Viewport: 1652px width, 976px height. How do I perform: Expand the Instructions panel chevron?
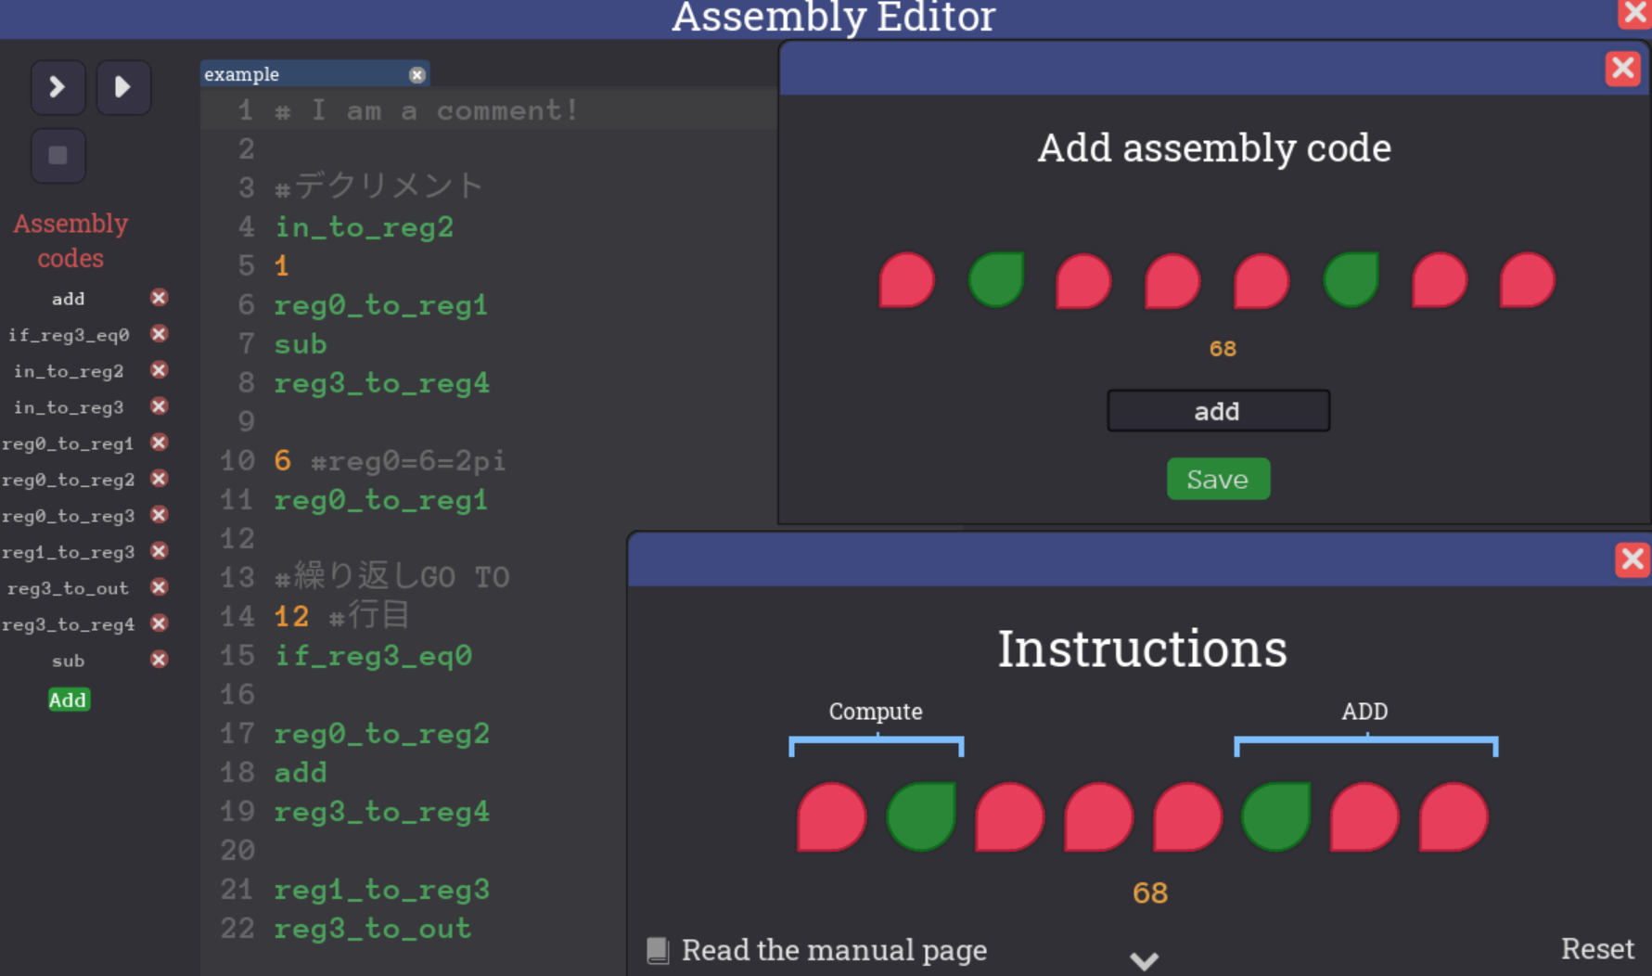click(1145, 960)
